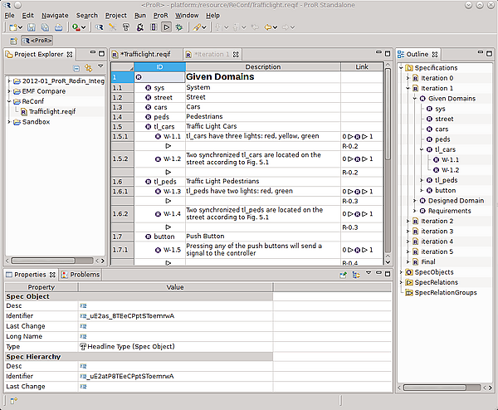
Task: Click the Open Perspective icon
Action: pyautogui.click(x=13, y=41)
